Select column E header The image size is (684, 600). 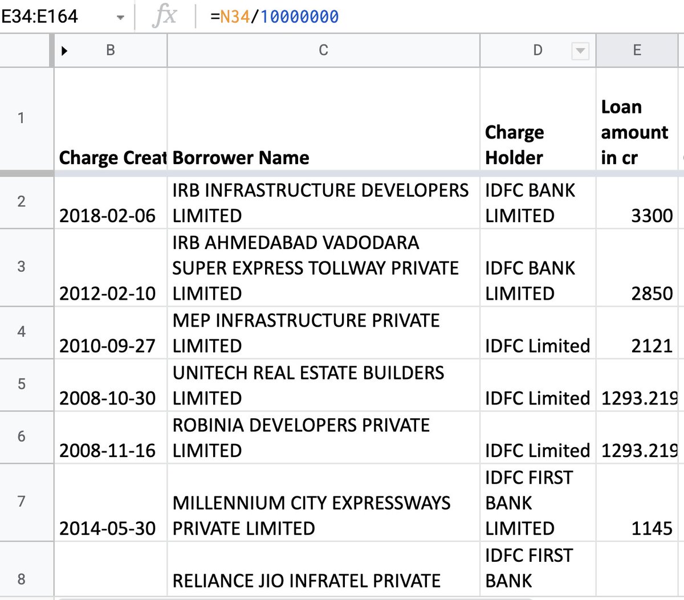pyautogui.click(x=637, y=51)
